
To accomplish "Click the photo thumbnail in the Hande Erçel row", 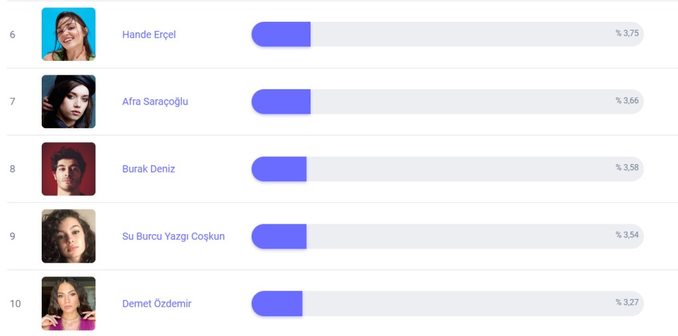I will [68, 34].
